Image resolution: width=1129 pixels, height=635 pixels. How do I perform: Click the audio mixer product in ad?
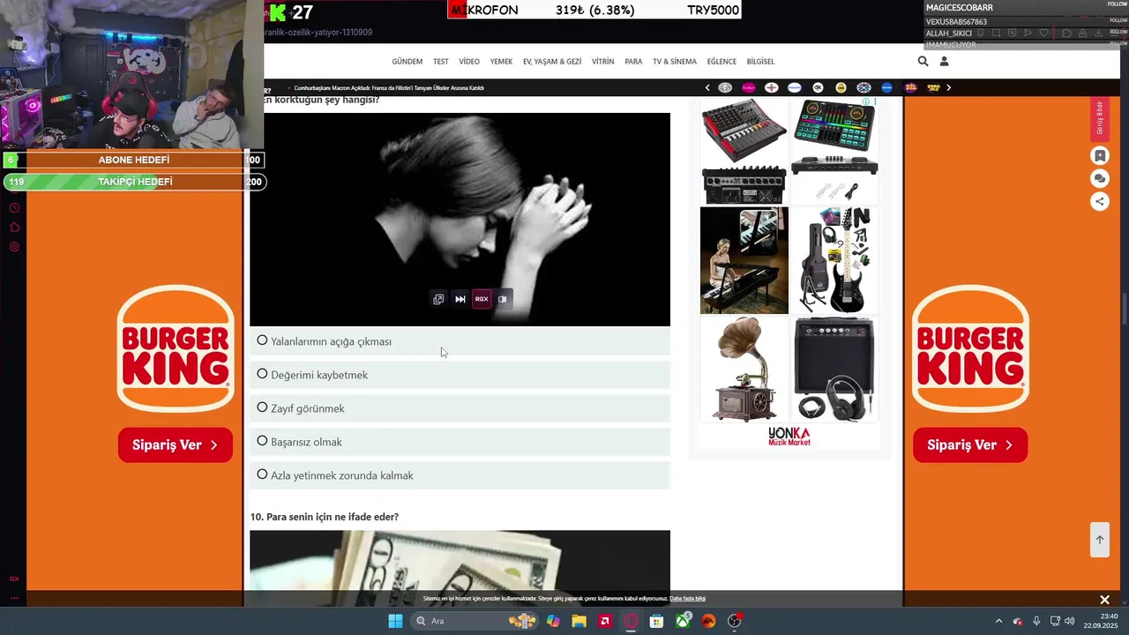tap(744, 151)
